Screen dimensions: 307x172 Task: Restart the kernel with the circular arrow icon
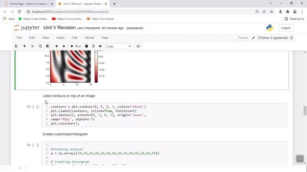point(94,46)
